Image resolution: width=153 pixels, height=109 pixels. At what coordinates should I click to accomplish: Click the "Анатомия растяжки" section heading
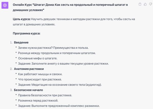click(x=29, y=69)
